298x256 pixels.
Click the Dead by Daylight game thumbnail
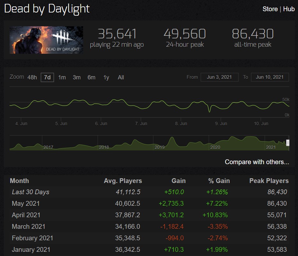coord(46,40)
